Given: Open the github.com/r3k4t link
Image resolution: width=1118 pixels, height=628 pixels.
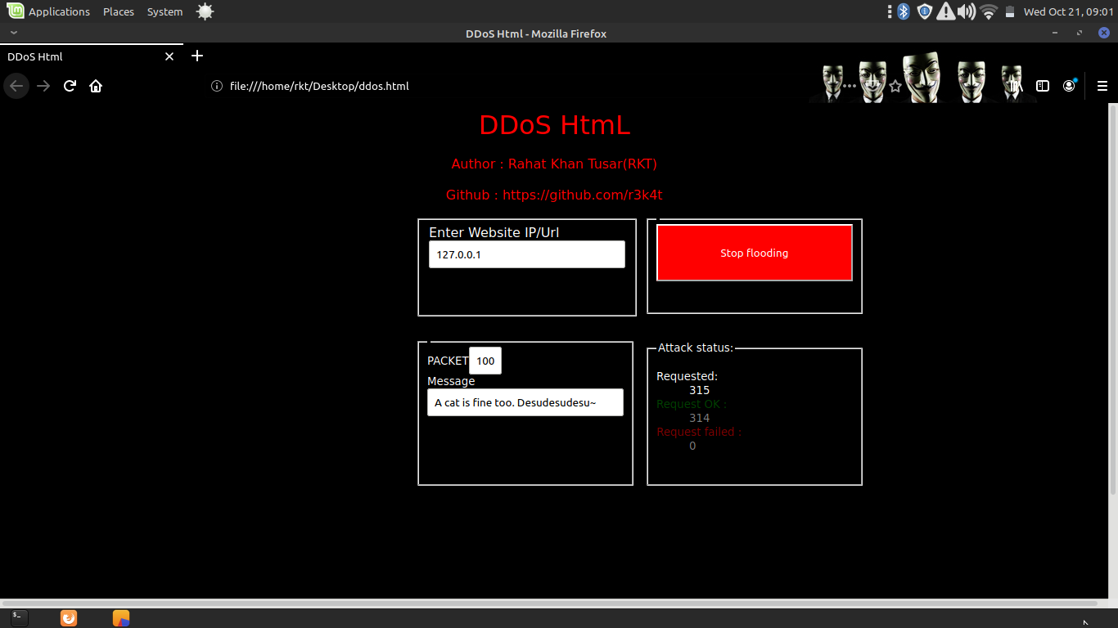Looking at the screenshot, I should (583, 195).
